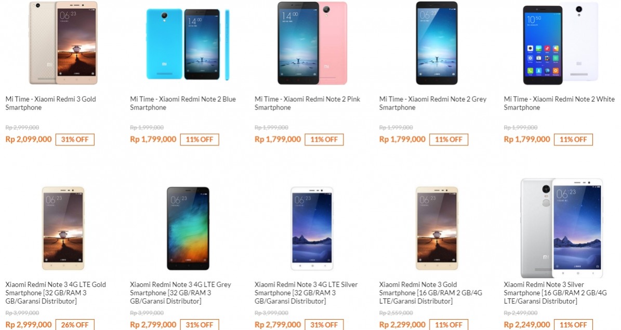Open the Mi Time Xiaomi Redmi 3 Gold title
Image resolution: width=621 pixels, height=330 pixels.
tap(51, 103)
